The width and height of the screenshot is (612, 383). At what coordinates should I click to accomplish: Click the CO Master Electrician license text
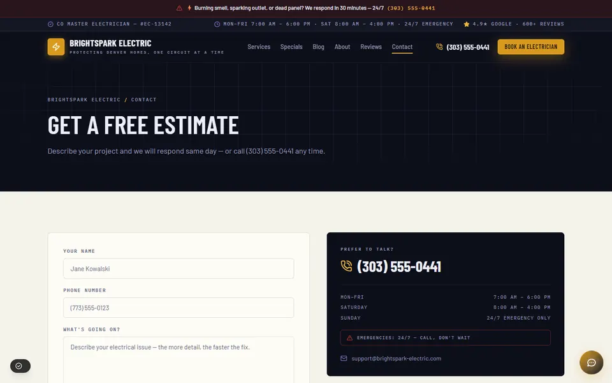click(x=114, y=24)
